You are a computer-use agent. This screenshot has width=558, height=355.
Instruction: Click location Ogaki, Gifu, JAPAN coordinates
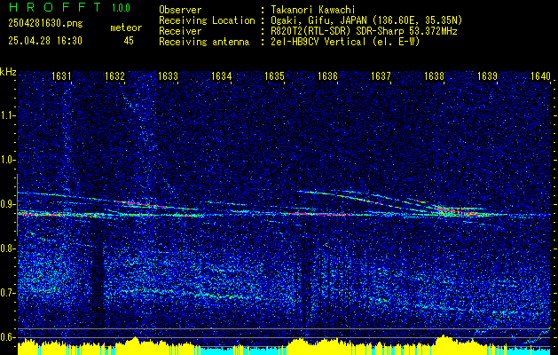pos(366,20)
